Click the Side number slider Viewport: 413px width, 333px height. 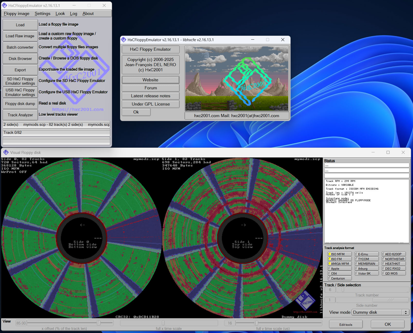pyautogui.click(x=373, y=300)
